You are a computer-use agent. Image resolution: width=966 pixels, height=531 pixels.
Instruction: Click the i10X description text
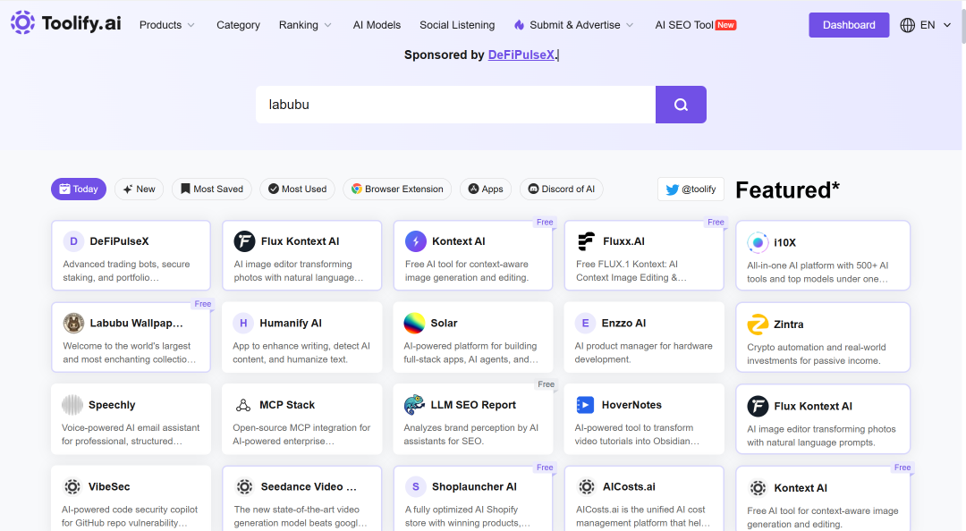tap(818, 273)
